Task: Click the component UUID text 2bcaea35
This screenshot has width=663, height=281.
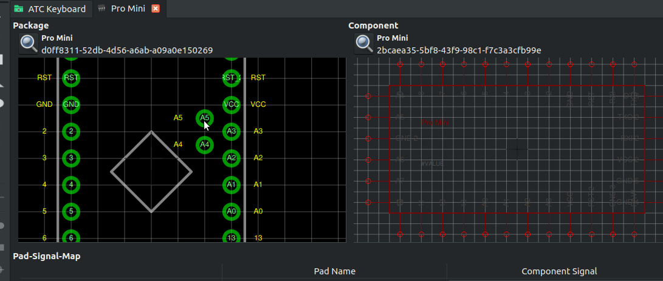Action: tap(459, 51)
